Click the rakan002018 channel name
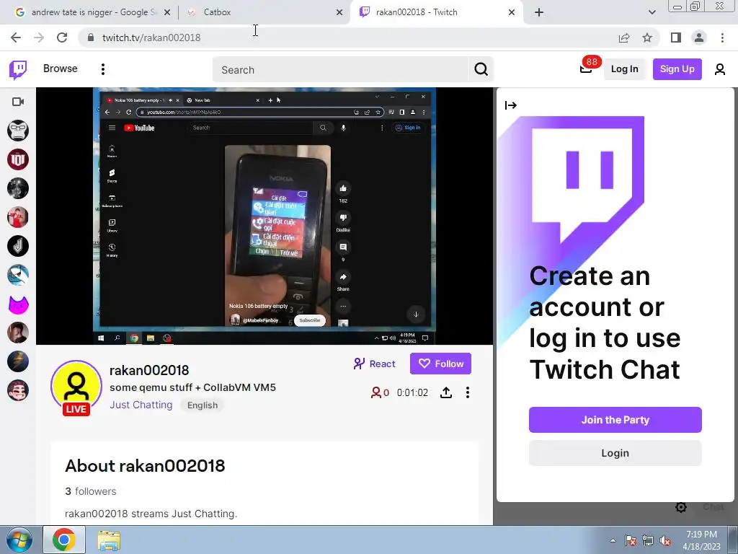This screenshot has width=738, height=554. click(149, 370)
